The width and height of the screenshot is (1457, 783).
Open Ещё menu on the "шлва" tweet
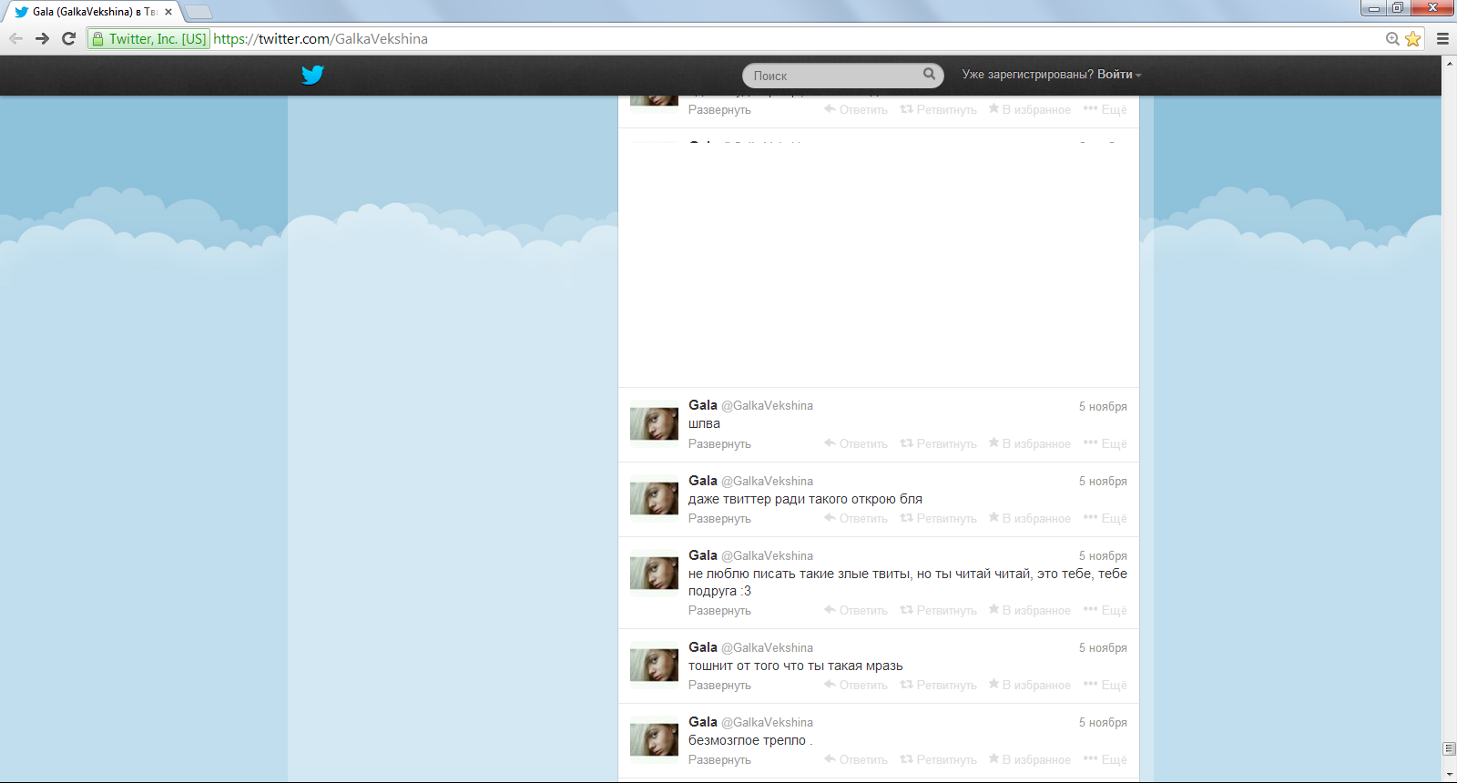[1105, 443]
